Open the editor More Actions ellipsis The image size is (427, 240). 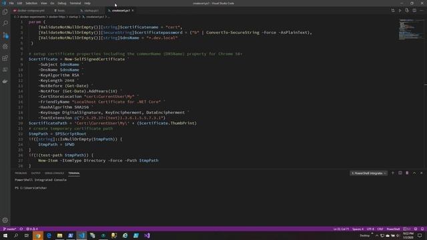[x=421, y=11]
